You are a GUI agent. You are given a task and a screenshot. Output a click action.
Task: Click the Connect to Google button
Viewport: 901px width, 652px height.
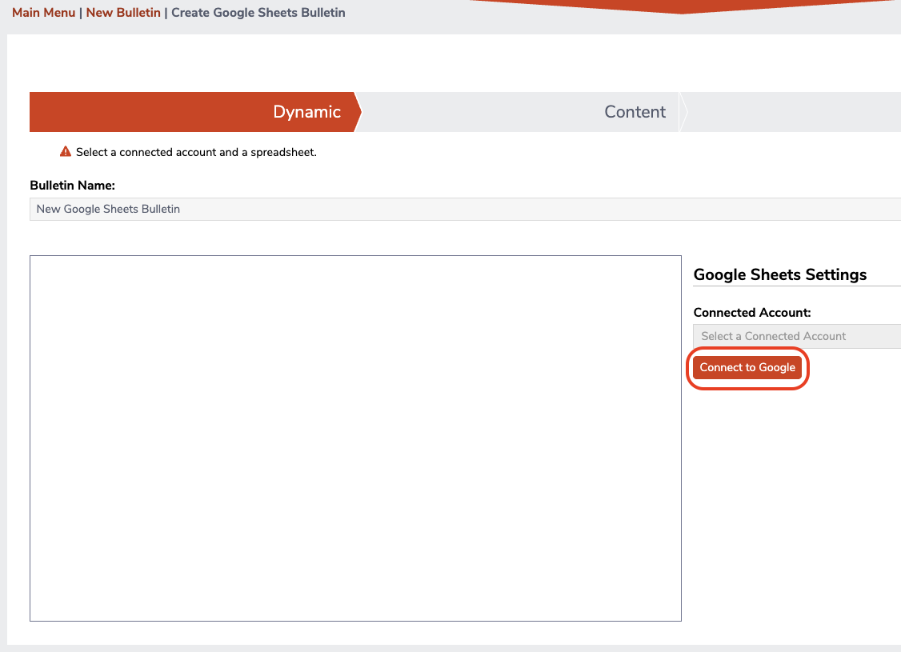[747, 368]
